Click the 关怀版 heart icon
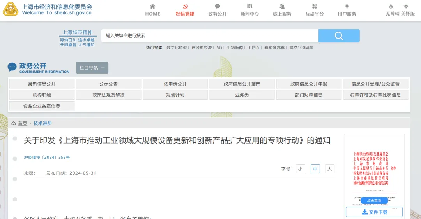421x219 pixels. [406, 6]
